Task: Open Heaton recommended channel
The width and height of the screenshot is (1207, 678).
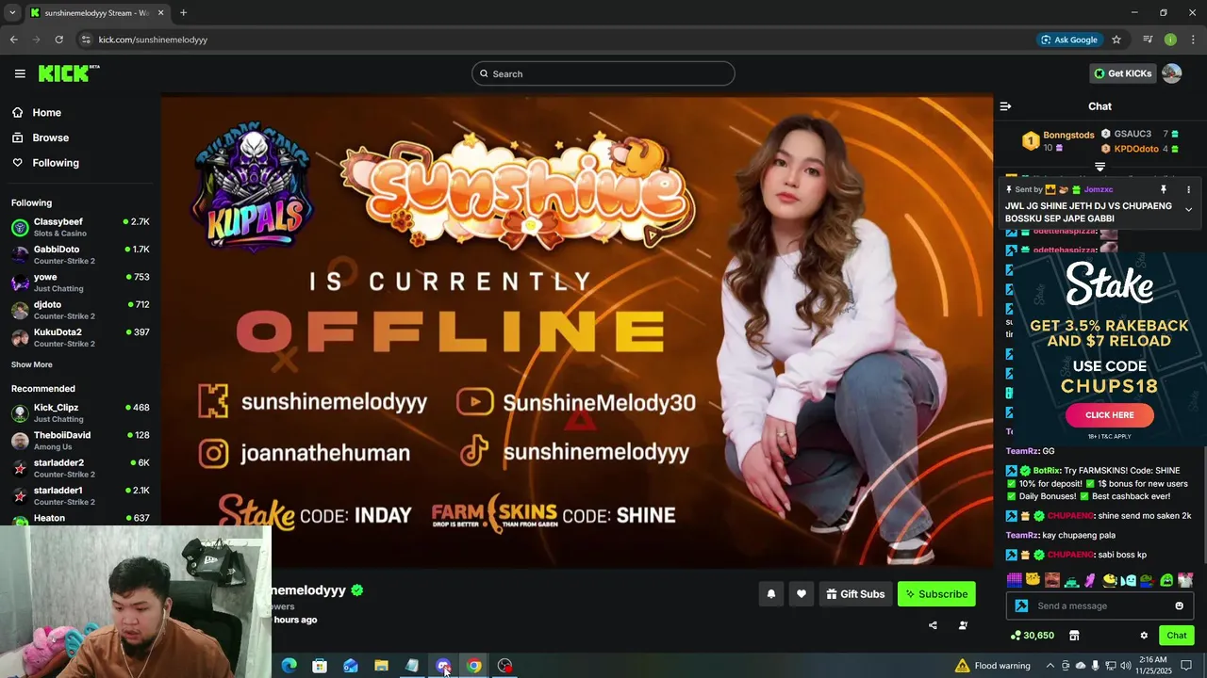Action: point(80,519)
